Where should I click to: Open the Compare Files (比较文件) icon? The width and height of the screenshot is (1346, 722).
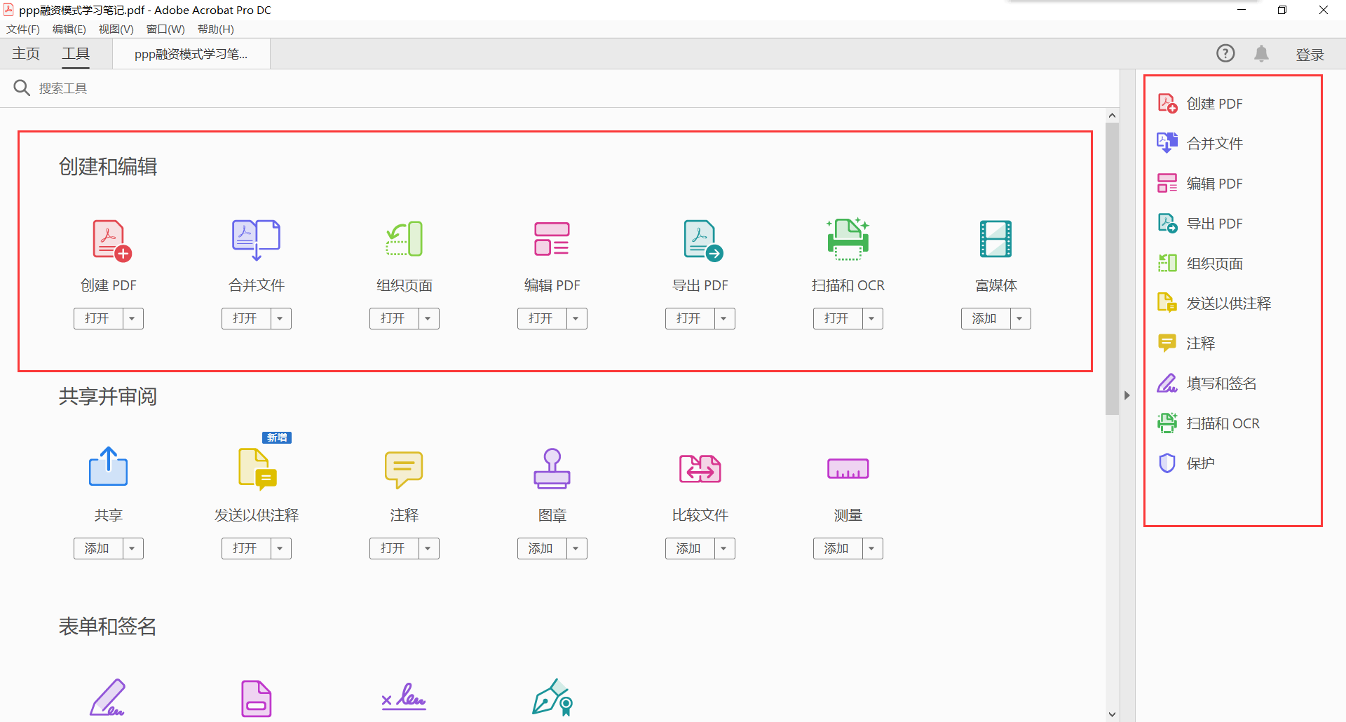[x=700, y=468]
